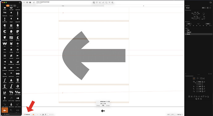Select the Hand tool in toolbar
Screen dimensions: 213x116
(112, 2)
